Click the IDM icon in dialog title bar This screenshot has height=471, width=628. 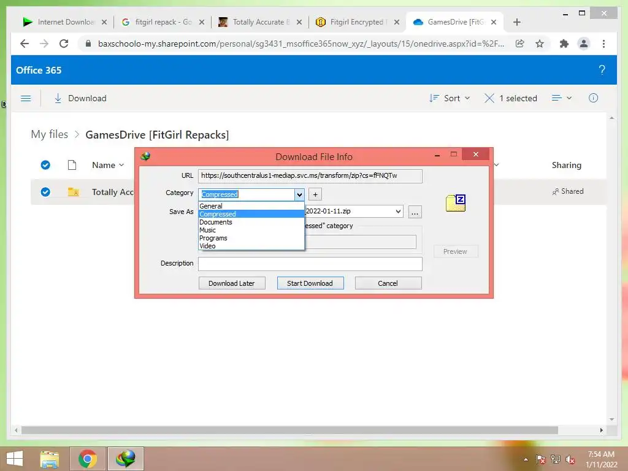click(145, 156)
